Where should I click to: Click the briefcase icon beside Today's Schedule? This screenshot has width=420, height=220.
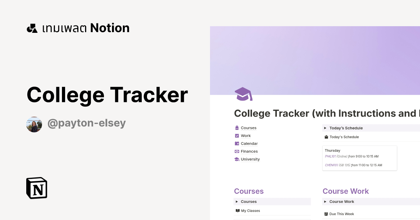pyautogui.click(x=327, y=137)
